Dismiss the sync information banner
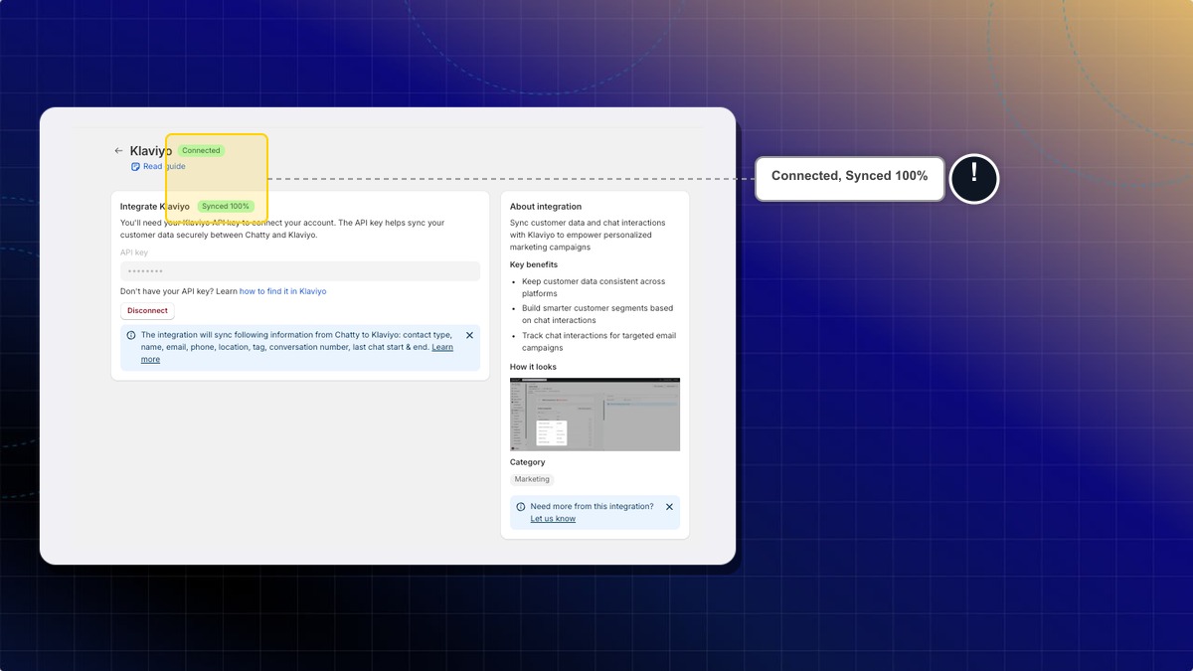 pos(469,336)
